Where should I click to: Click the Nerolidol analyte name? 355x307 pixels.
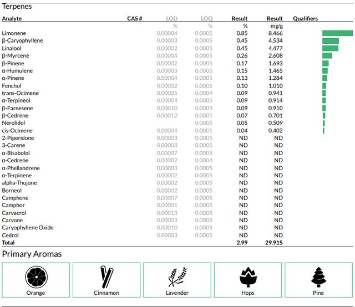coord(13,123)
